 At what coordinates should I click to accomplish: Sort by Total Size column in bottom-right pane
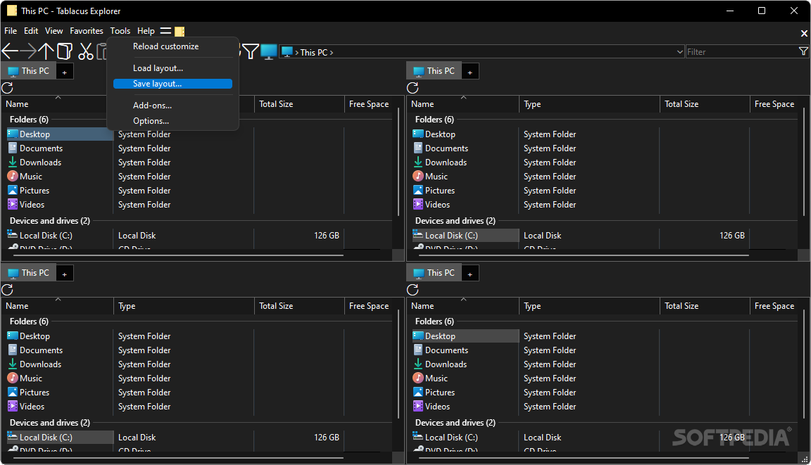pos(705,306)
